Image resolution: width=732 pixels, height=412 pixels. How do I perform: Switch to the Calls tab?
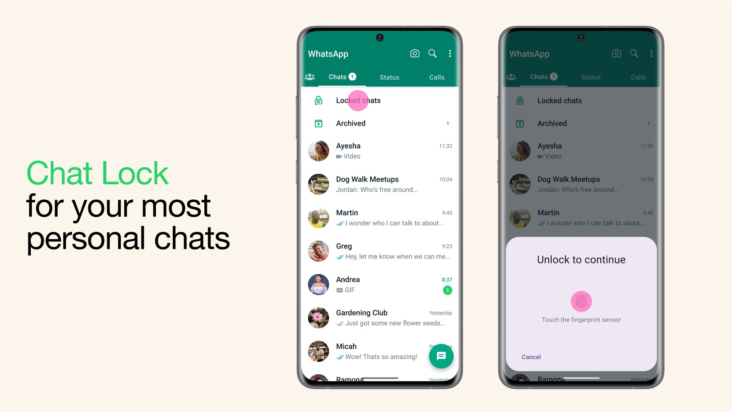click(x=436, y=77)
